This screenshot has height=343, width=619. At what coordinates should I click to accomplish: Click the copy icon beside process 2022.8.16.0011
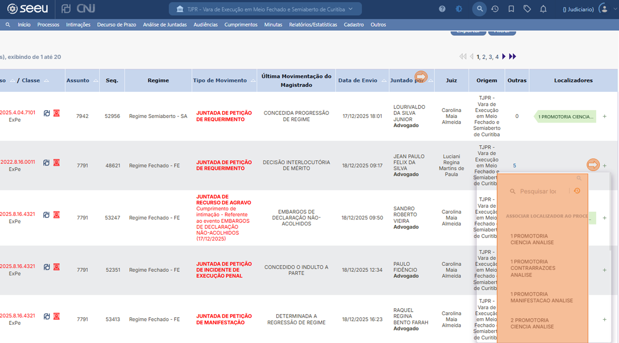click(x=46, y=162)
